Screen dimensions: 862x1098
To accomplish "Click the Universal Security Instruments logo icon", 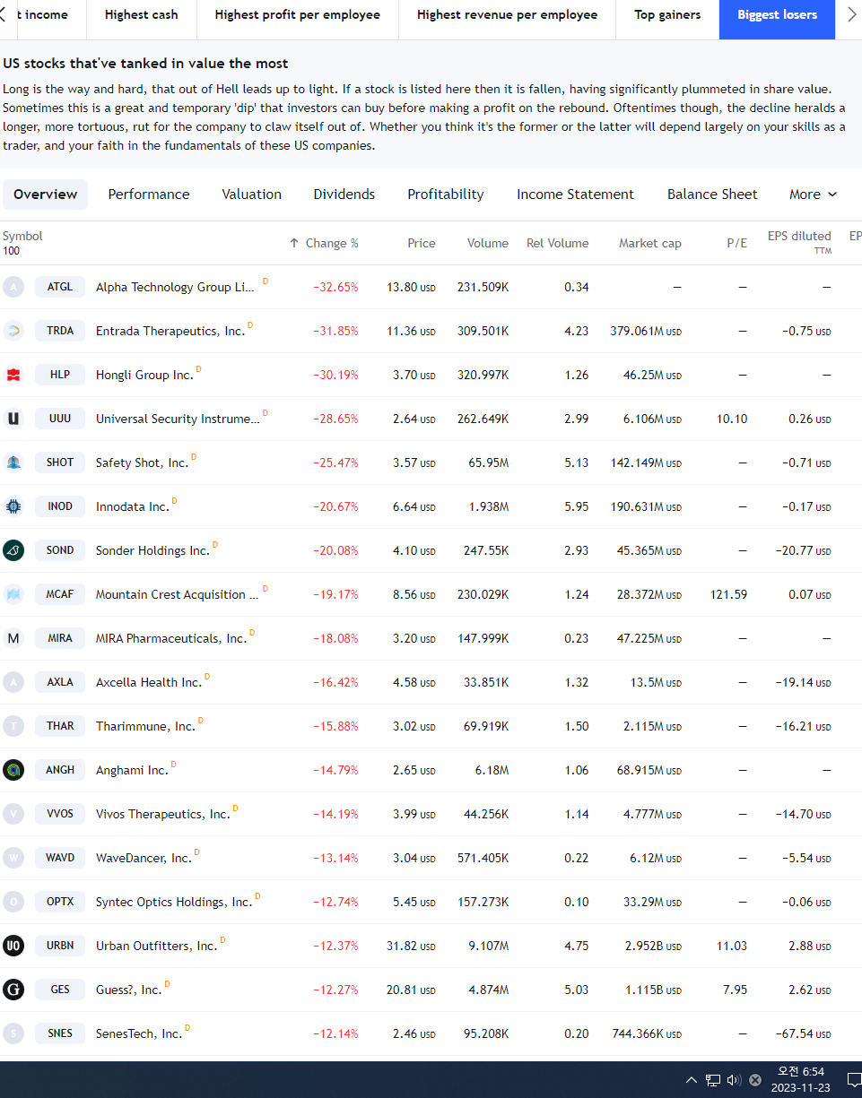I will click(13, 419).
